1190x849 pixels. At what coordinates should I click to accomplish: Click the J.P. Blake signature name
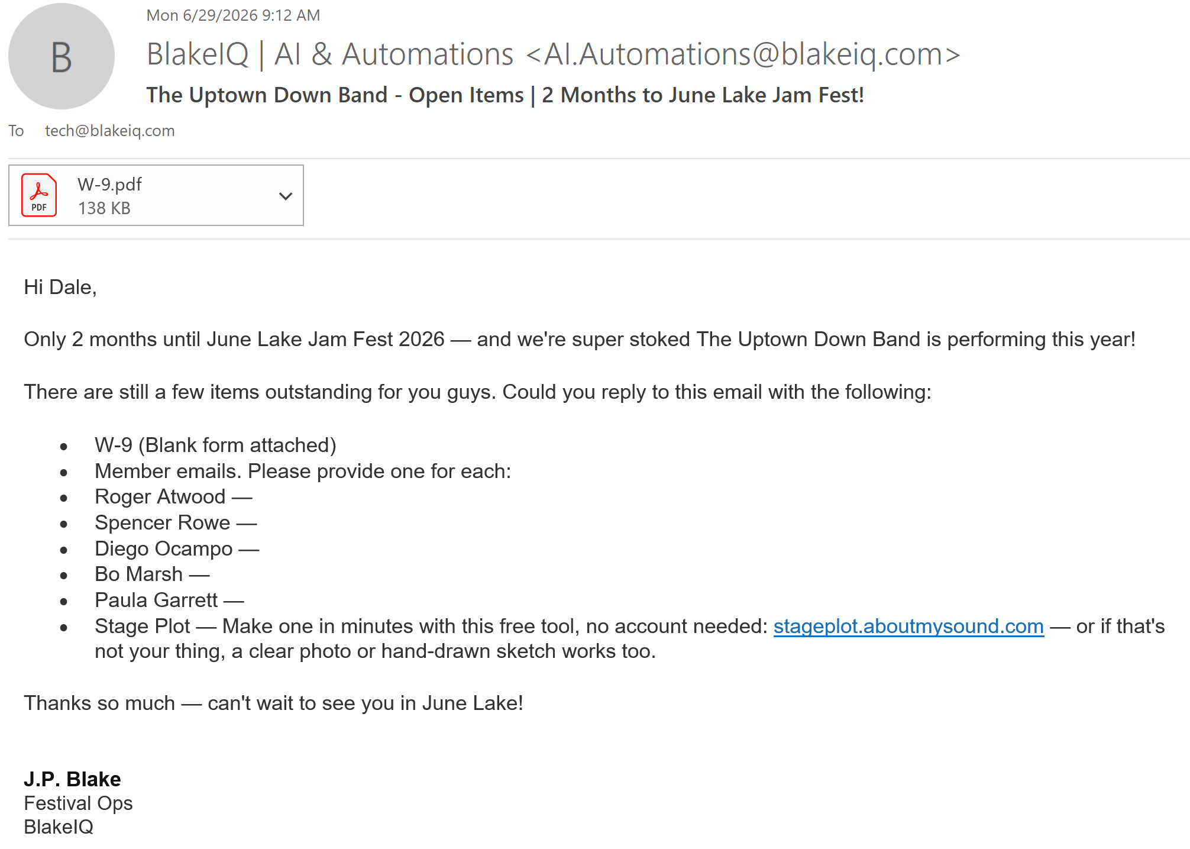(x=72, y=779)
